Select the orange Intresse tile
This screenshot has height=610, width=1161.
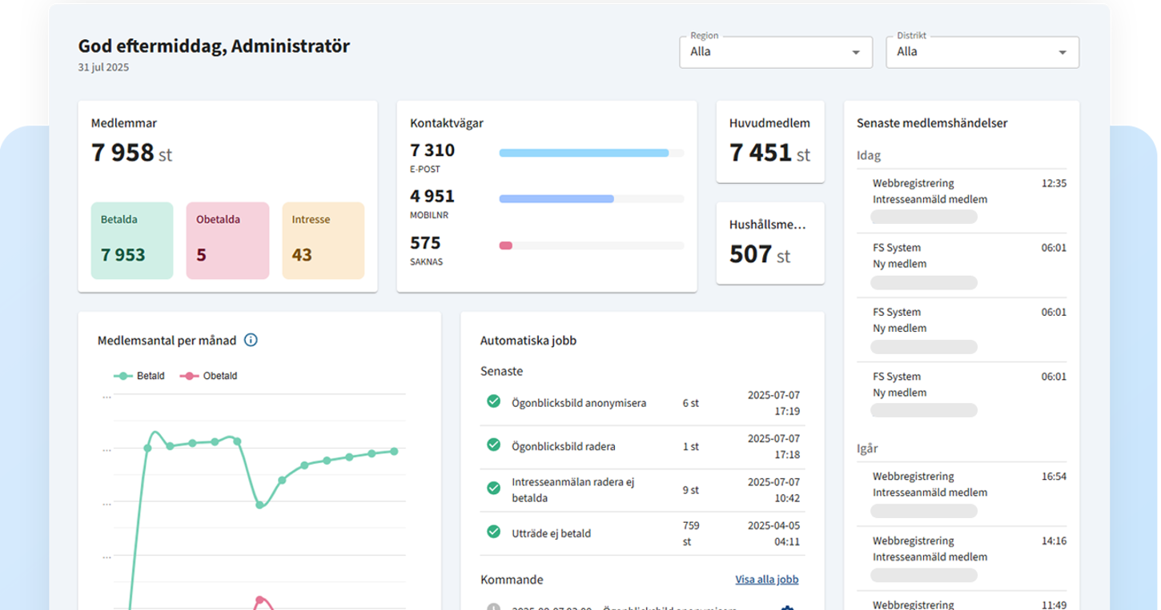pyautogui.click(x=323, y=241)
